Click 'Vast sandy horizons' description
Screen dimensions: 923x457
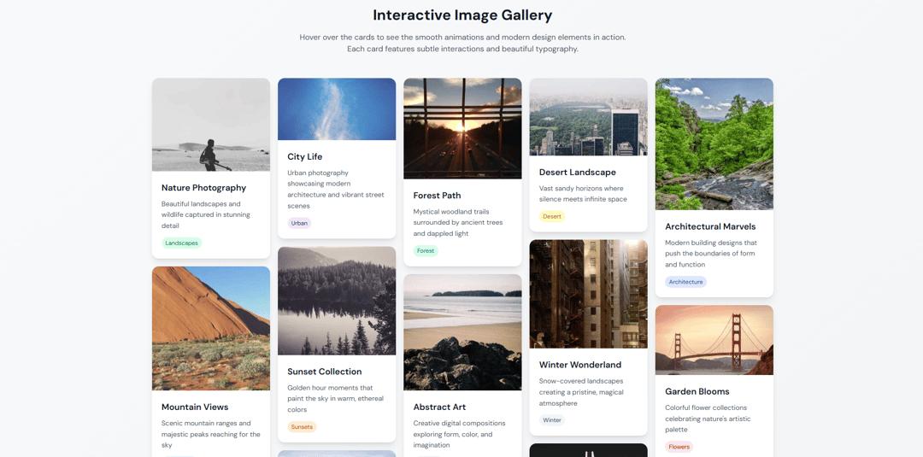tap(583, 194)
